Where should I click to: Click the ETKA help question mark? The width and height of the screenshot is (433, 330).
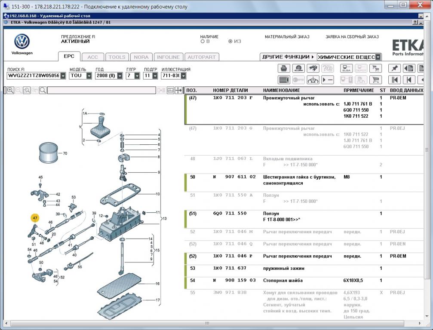click(x=415, y=22)
